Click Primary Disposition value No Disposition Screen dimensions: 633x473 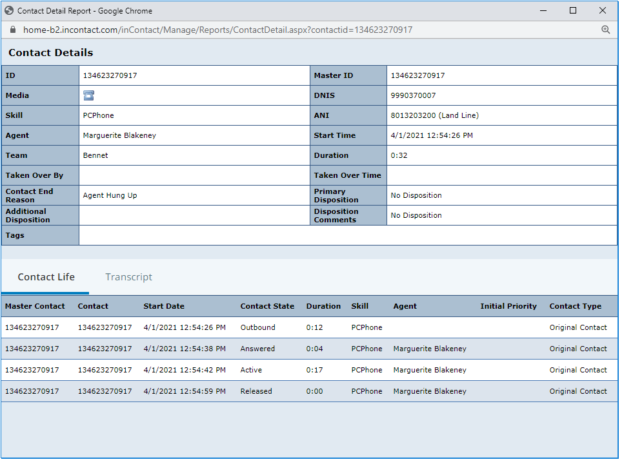tap(416, 195)
